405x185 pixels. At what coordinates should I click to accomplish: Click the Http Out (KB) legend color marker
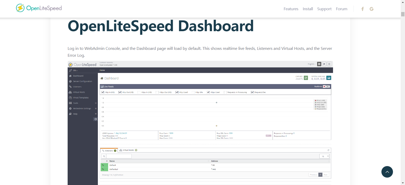316,103
